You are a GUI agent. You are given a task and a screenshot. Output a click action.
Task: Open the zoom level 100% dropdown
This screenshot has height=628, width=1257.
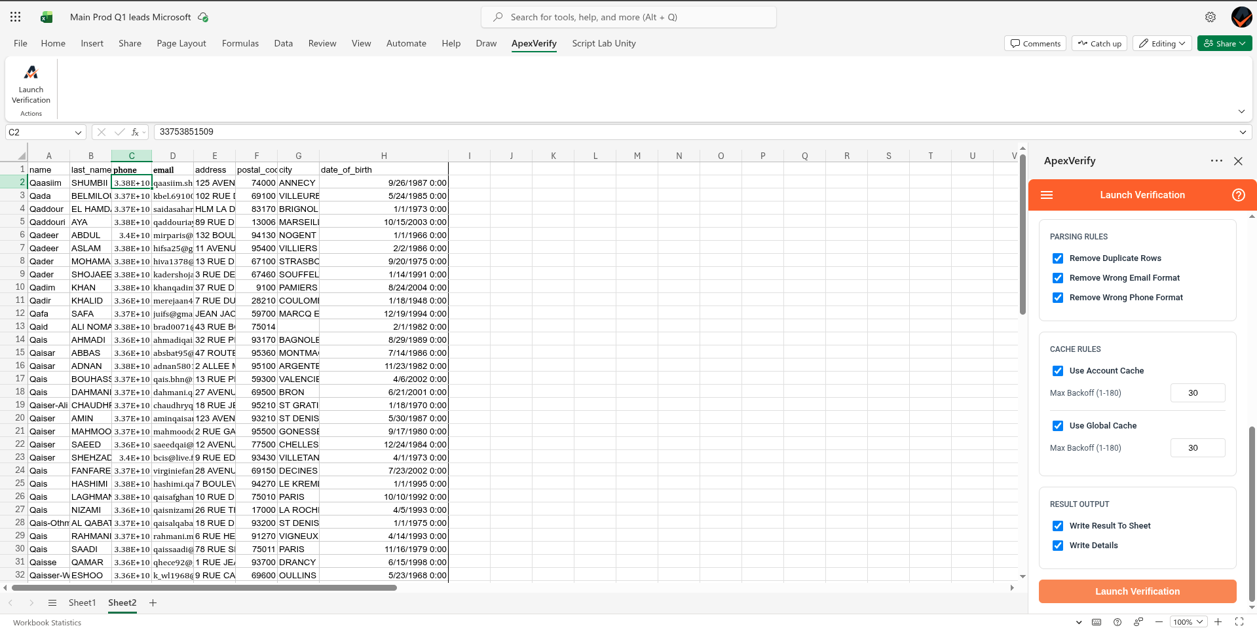click(1188, 622)
